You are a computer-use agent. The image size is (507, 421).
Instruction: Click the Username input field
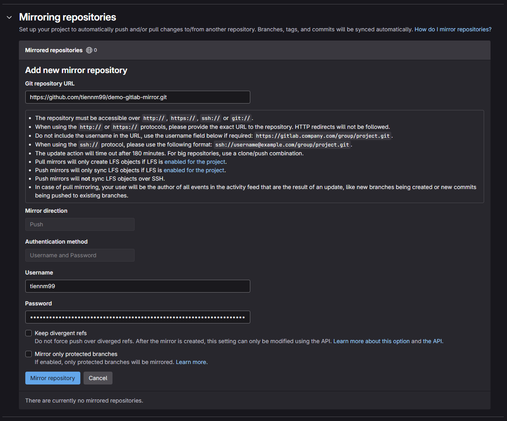click(137, 286)
